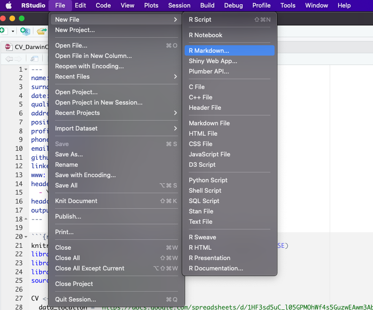Open the Apple menu
Image resolution: width=373 pixels, height=310 pixels.
coord(8,5)
